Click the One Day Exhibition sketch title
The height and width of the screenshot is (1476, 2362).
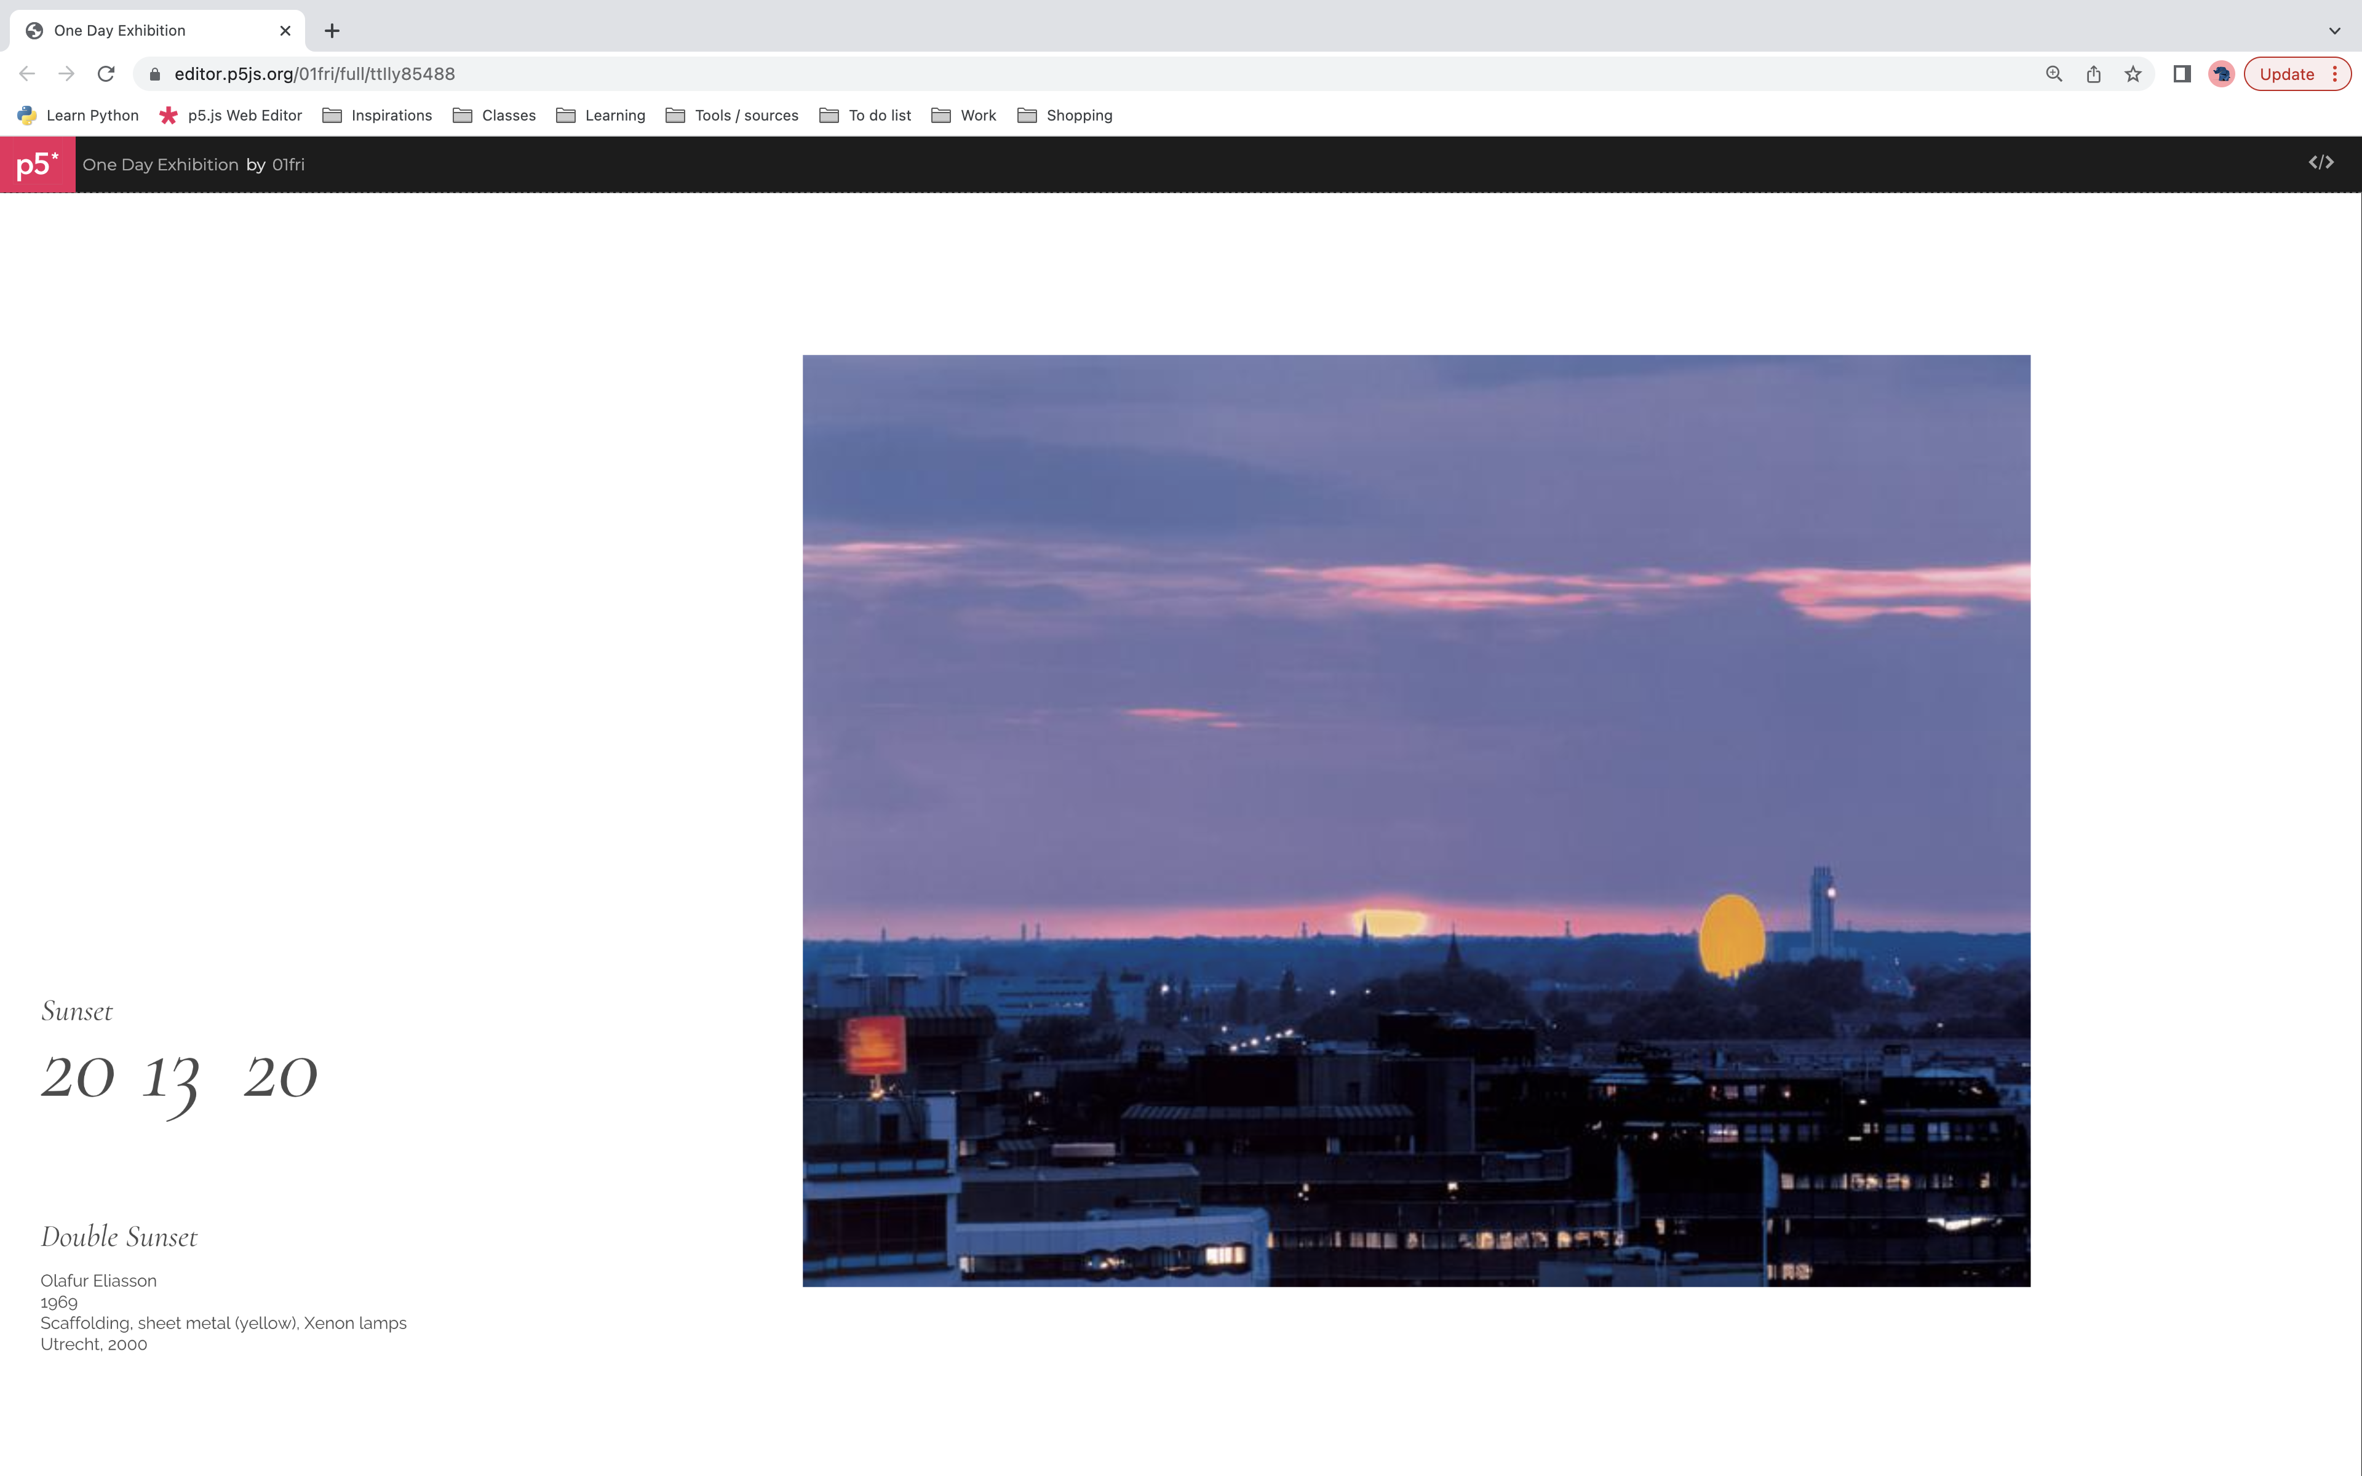click(160, 165)
